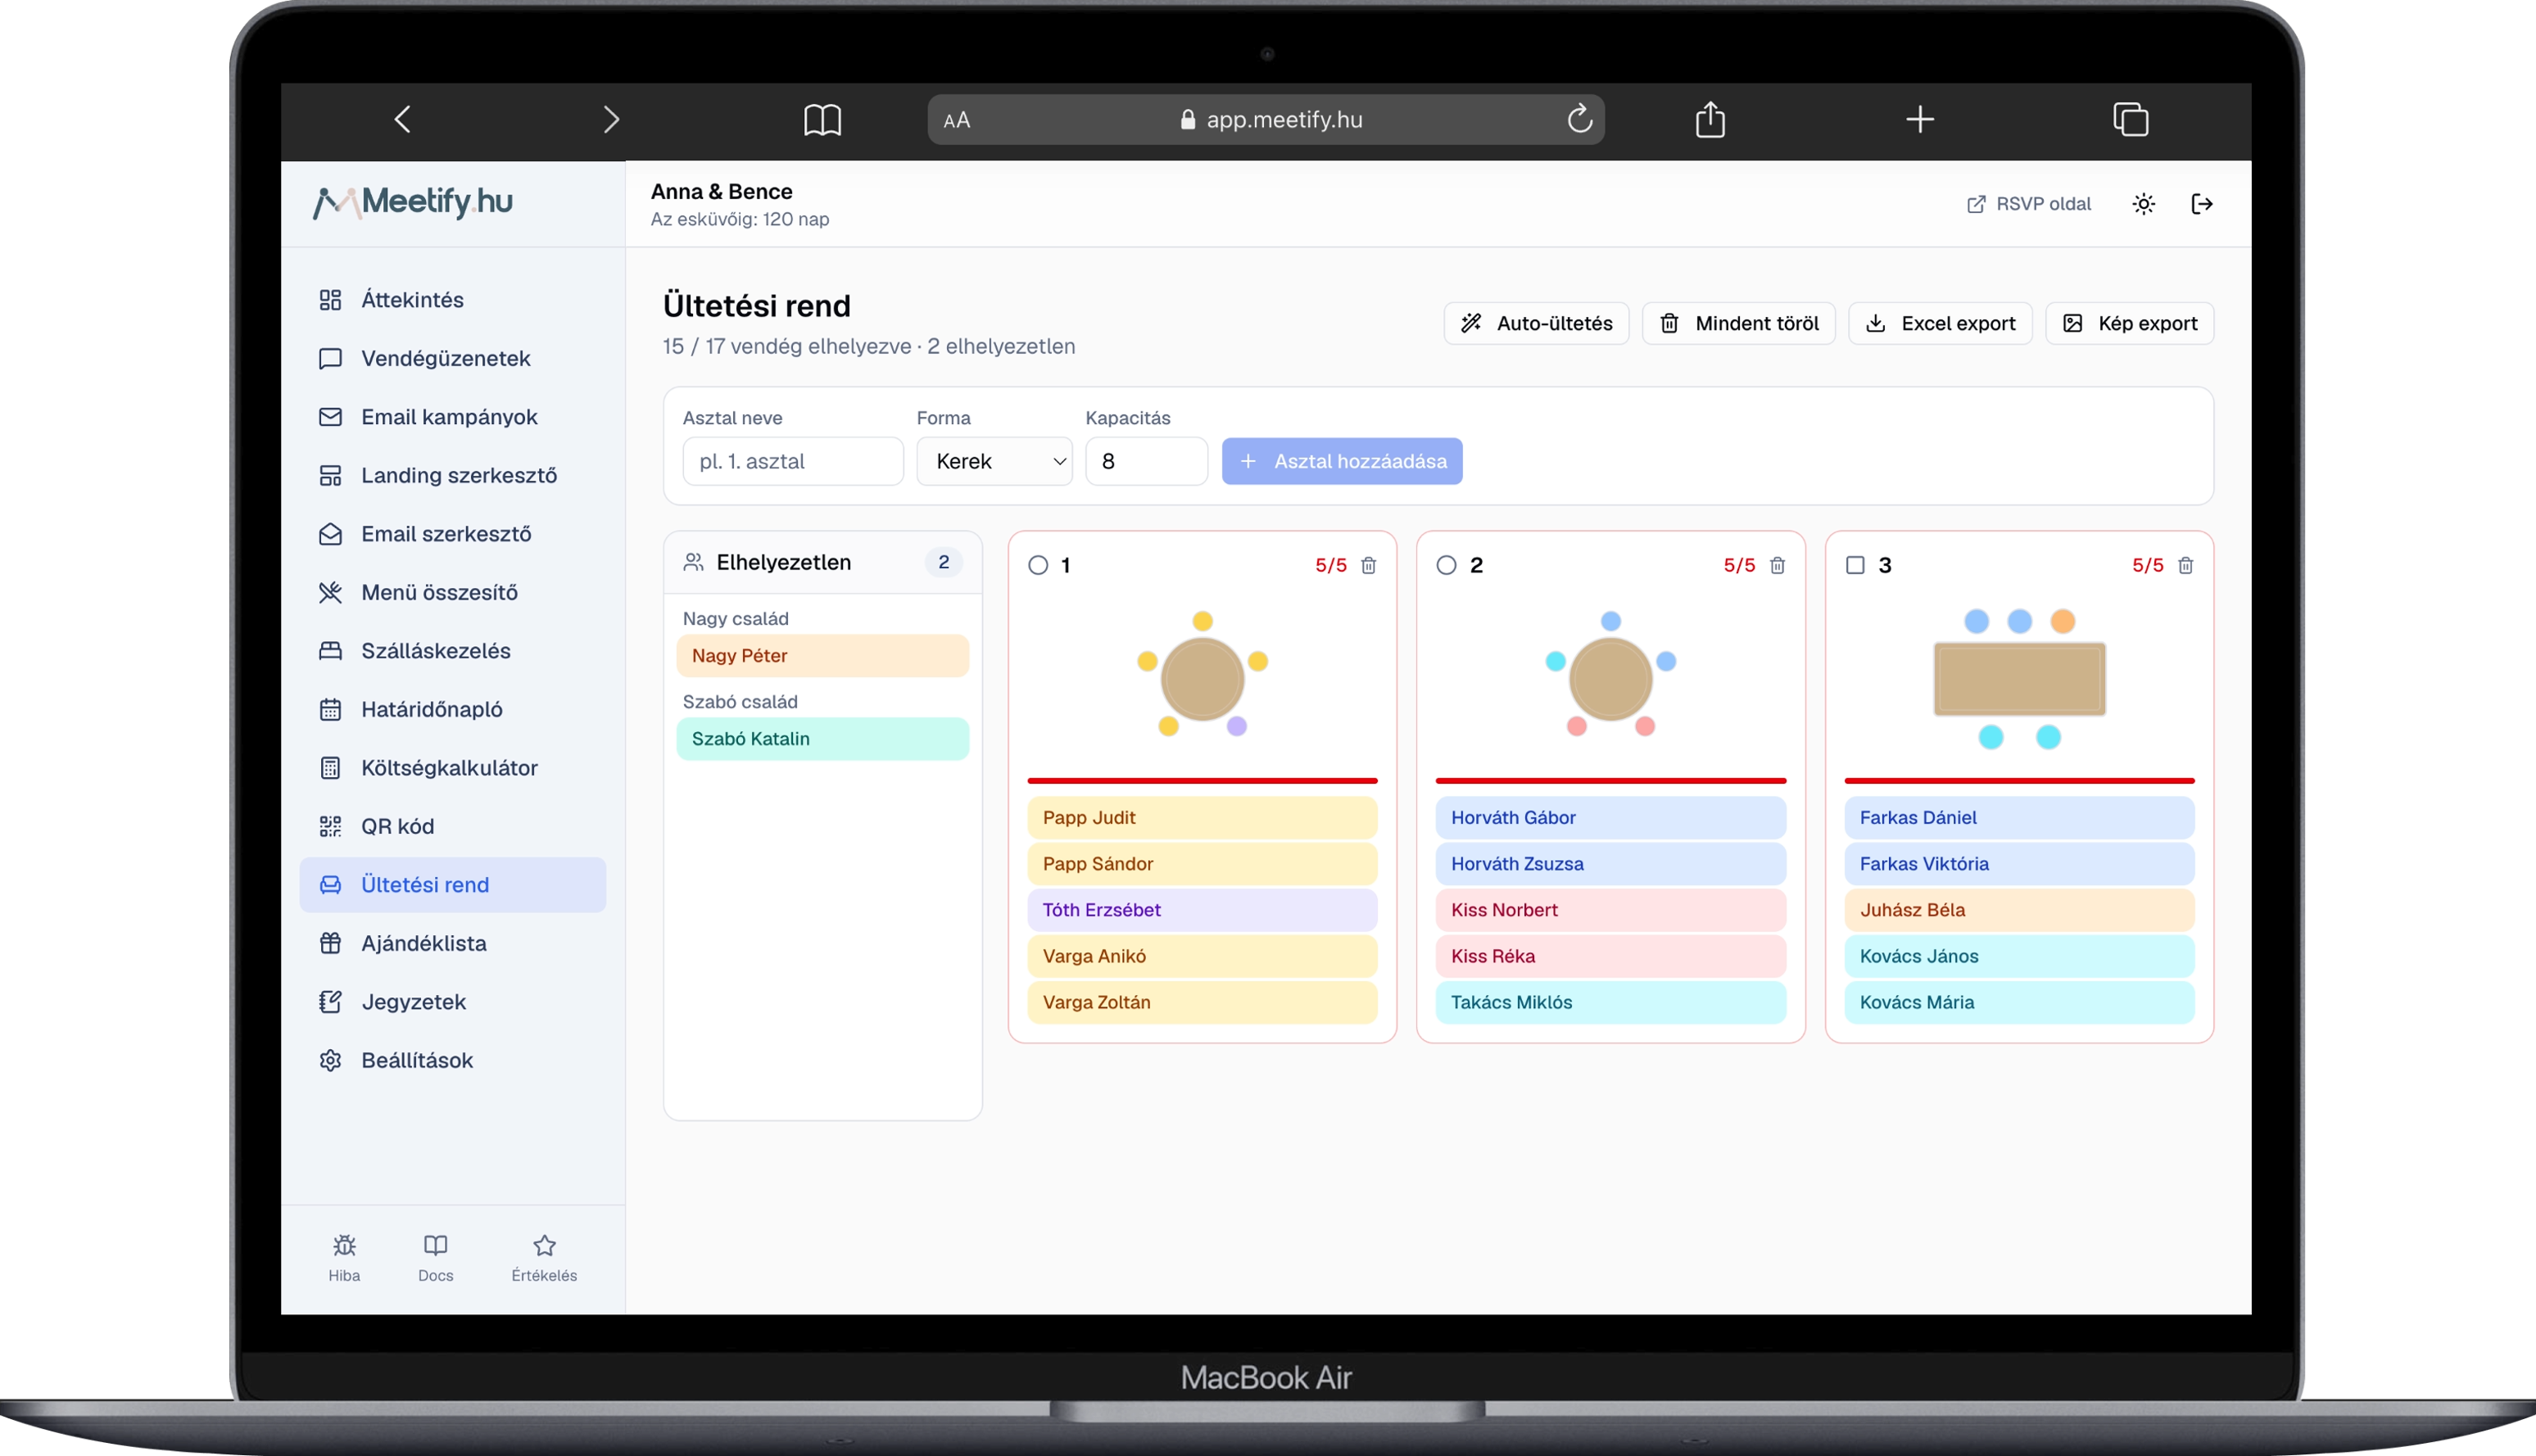The width and height of the screenshot is (2536, 1456).
Task: Select guest Varga Anikó
Action: point(1202,956)
